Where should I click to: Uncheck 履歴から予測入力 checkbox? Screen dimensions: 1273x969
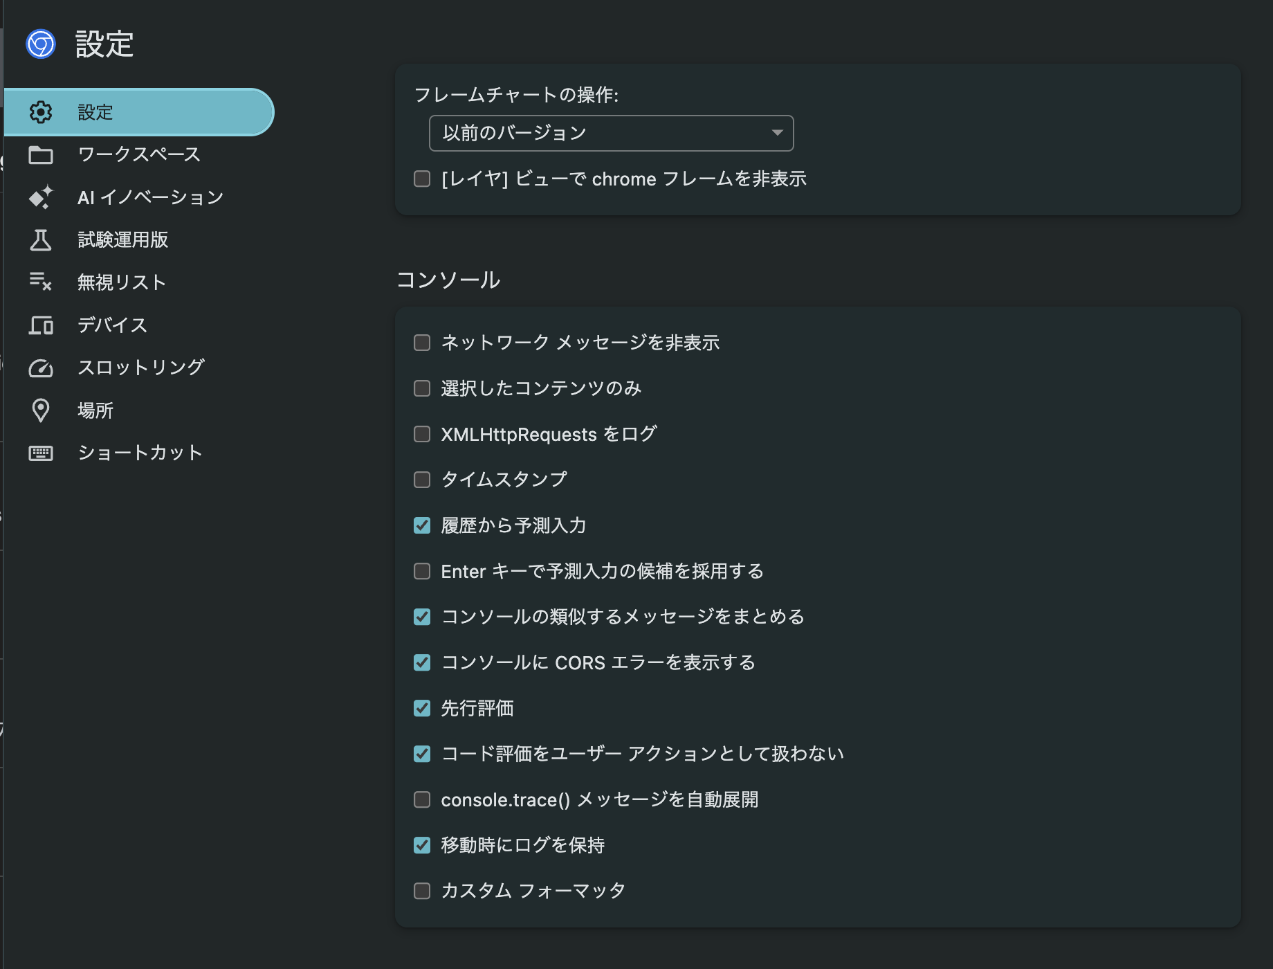422,525
